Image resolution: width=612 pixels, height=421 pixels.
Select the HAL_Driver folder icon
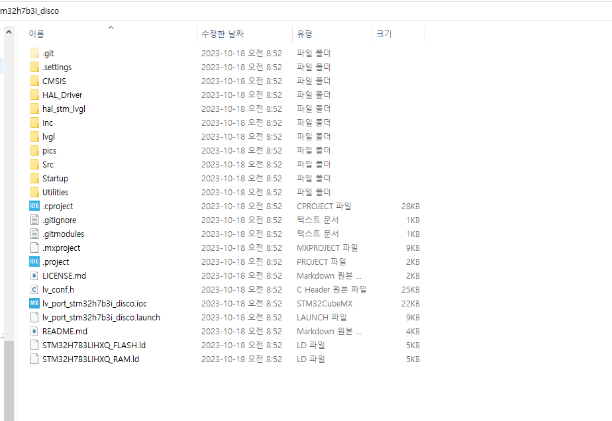click(34, 95)
